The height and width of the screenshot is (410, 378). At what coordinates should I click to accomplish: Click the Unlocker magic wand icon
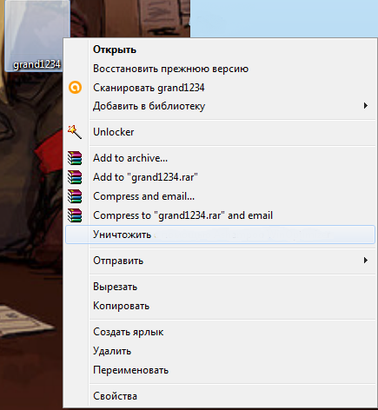tap(75, 132)
